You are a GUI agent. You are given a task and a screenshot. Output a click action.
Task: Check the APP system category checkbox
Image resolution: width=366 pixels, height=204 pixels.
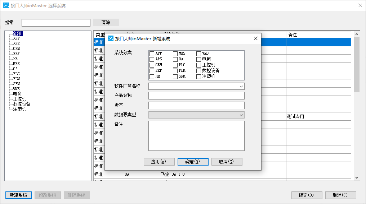(x=152, y=54)
